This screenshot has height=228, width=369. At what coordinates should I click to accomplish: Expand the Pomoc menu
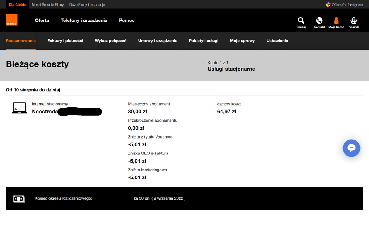point(127,20)
